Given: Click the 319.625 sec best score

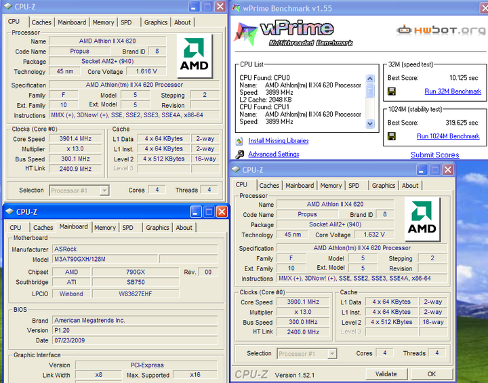Looking at the screenshot, I should [462, 123].
